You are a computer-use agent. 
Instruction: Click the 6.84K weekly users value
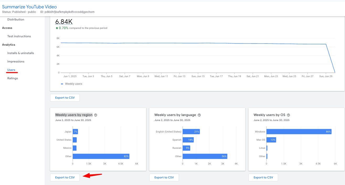tap(64, 22)
